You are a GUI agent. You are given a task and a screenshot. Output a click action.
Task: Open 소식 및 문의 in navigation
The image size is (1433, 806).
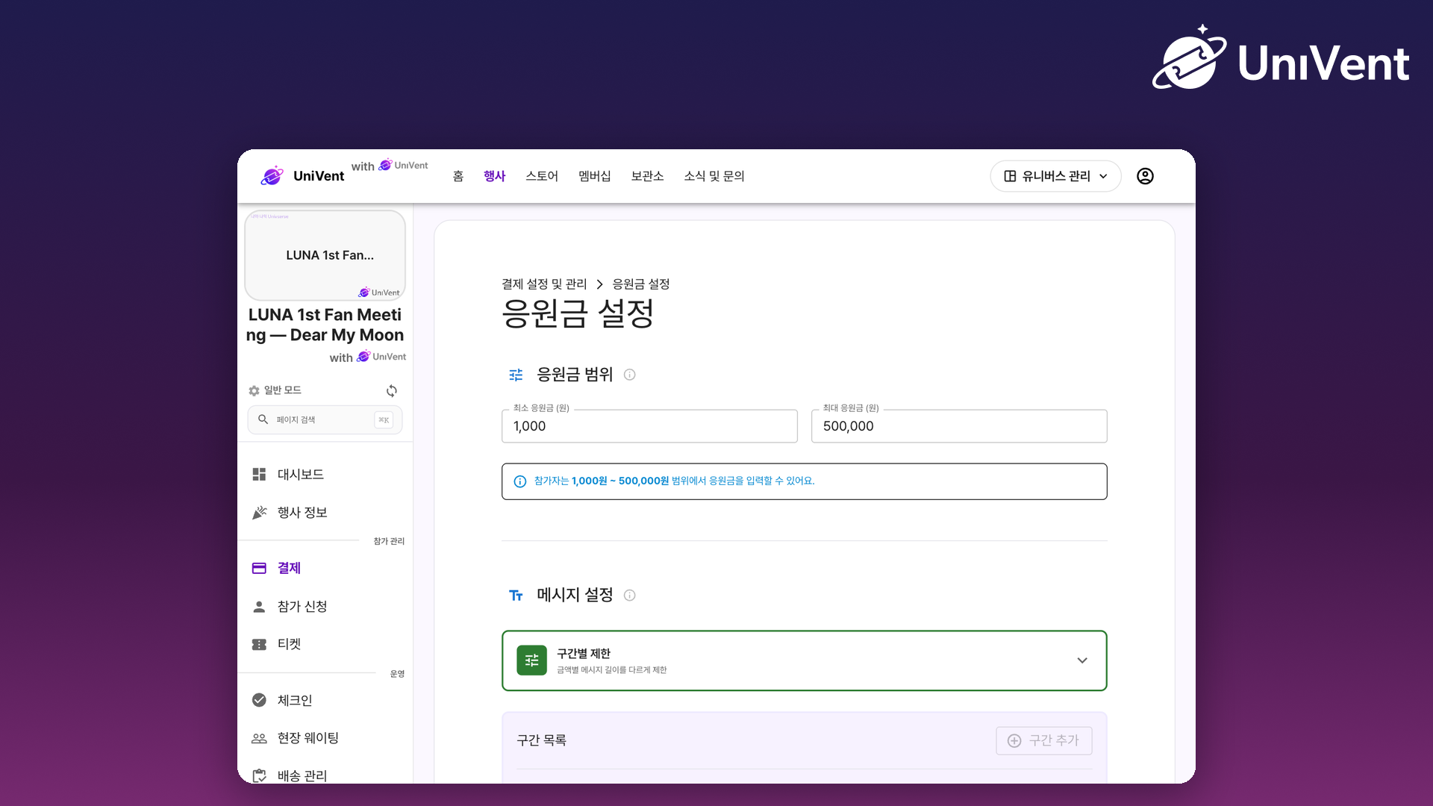point(714,176)
